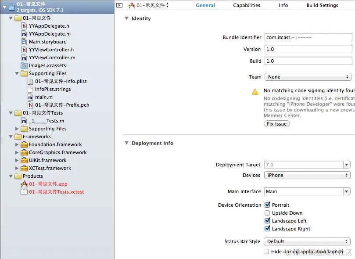The image size is (355, 259).
Task: Collapse the first Supporting Files group
Action: 17,73
